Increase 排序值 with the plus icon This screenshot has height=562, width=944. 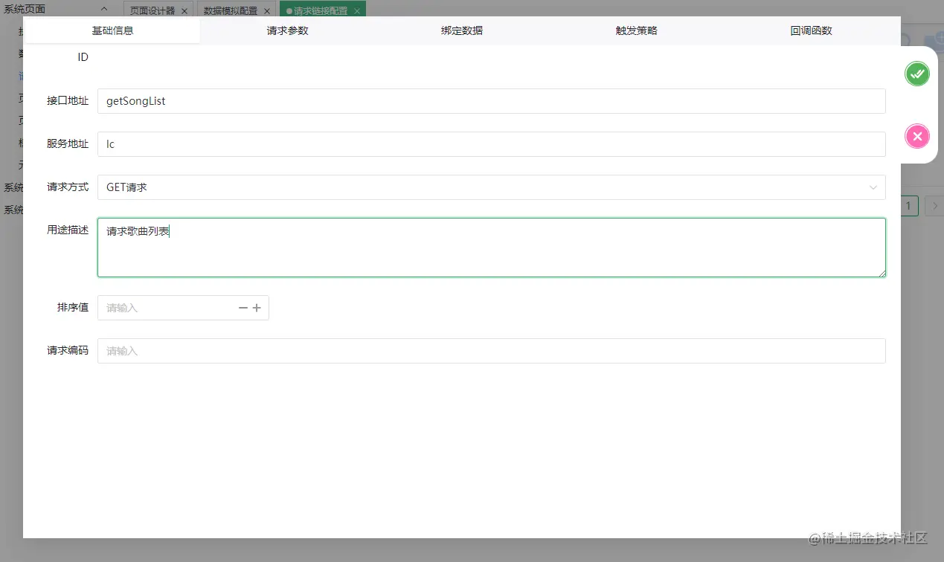tap(257, 308)
